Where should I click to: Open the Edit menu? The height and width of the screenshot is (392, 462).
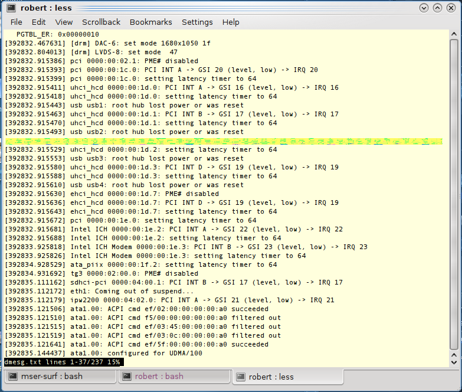38,22
